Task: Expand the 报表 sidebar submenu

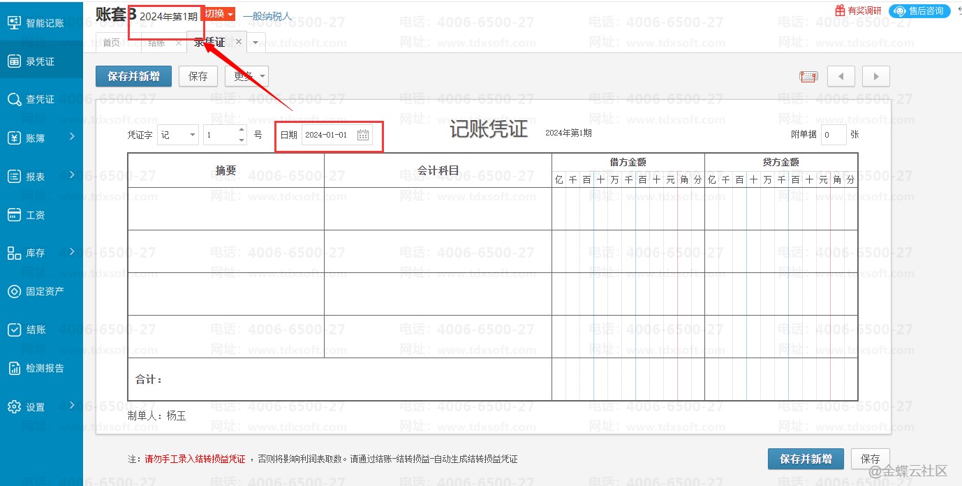Action: (73, 175)
